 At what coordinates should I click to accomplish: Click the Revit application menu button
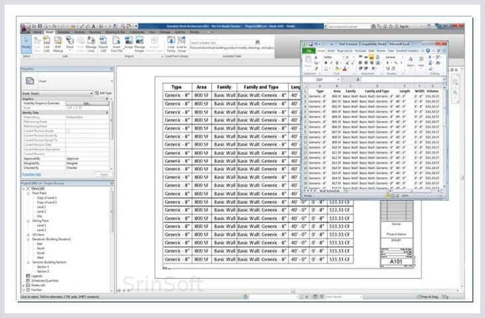(25, 28)
